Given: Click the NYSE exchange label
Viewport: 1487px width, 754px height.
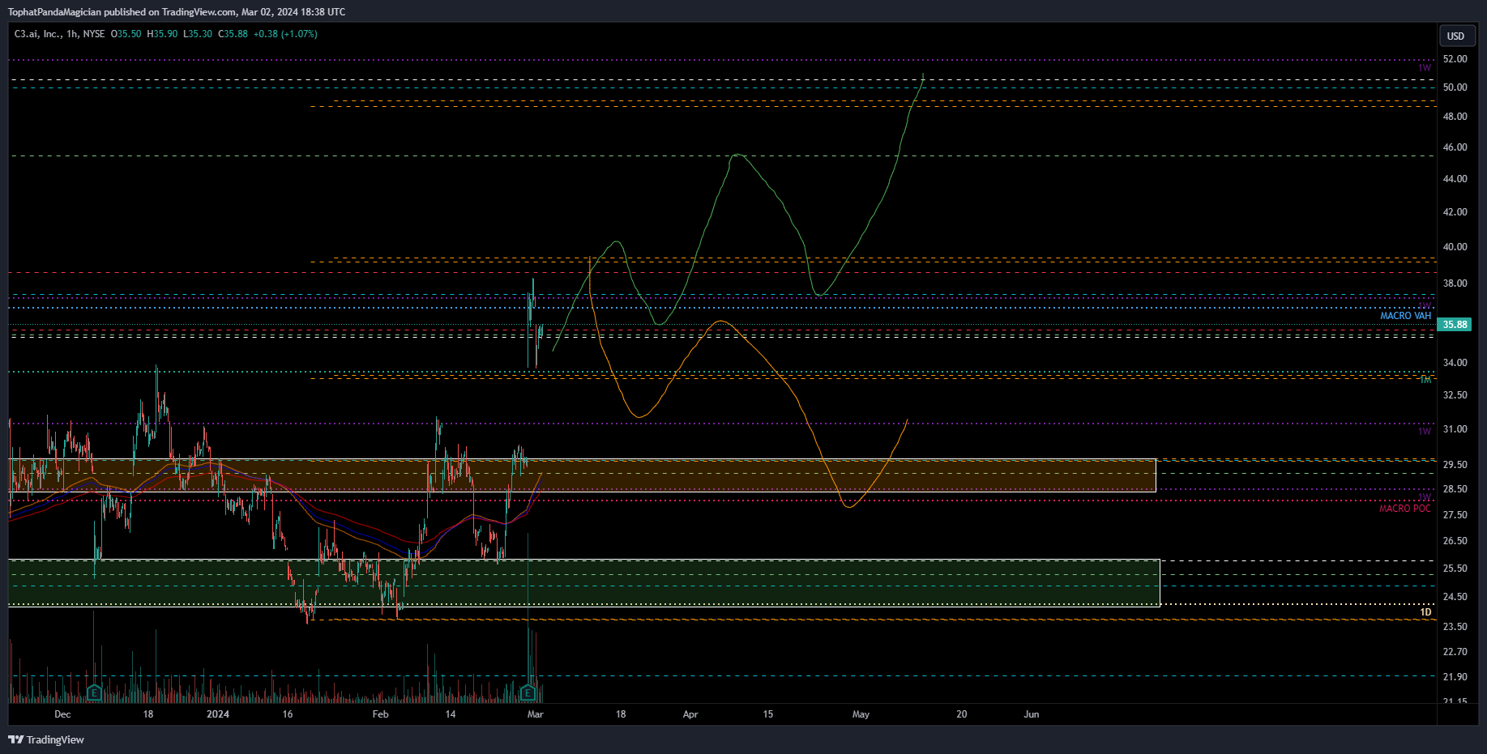Looking at the screenshot, I should point(94,34).
